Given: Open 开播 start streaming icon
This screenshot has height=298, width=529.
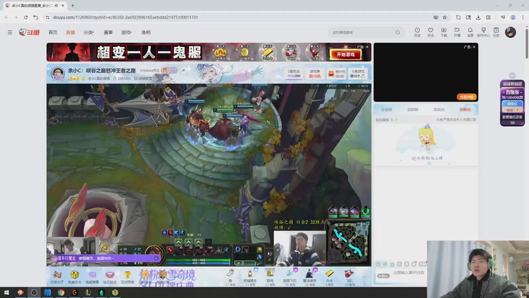Looking at the screenshot, I should [457, 32].
